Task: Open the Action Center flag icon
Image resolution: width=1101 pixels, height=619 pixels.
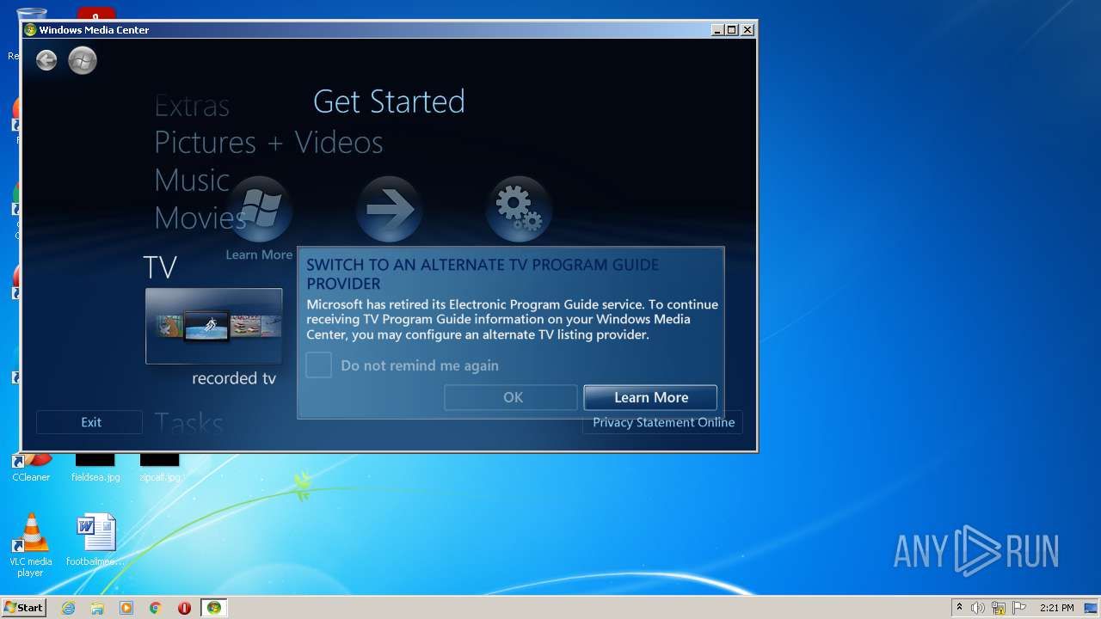Action: point(1018,608)
